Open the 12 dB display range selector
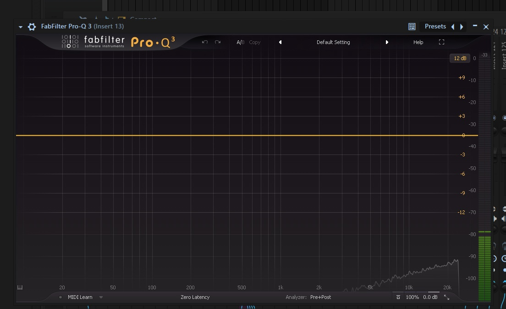This screenshot has height=309, width=506. 460,58
